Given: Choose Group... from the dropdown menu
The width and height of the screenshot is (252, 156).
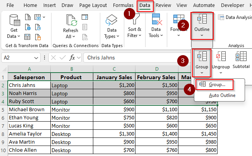Looking at the screenshot, I should [214, 85].
